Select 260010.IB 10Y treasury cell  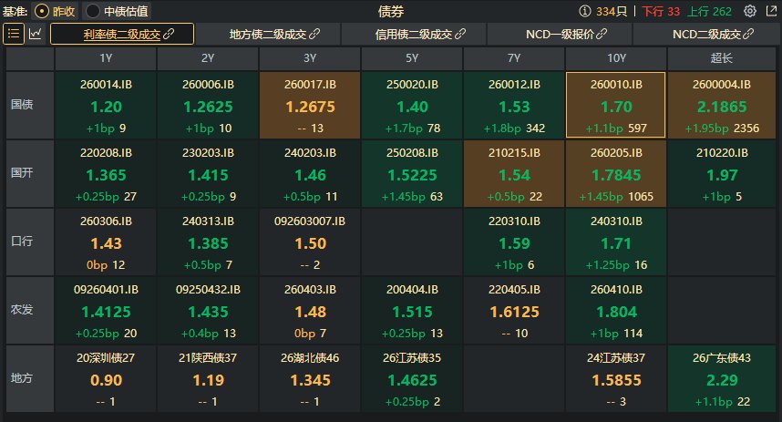(616, 105)
